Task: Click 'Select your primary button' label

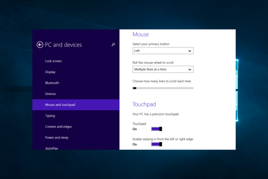Action: coord(151,44)
